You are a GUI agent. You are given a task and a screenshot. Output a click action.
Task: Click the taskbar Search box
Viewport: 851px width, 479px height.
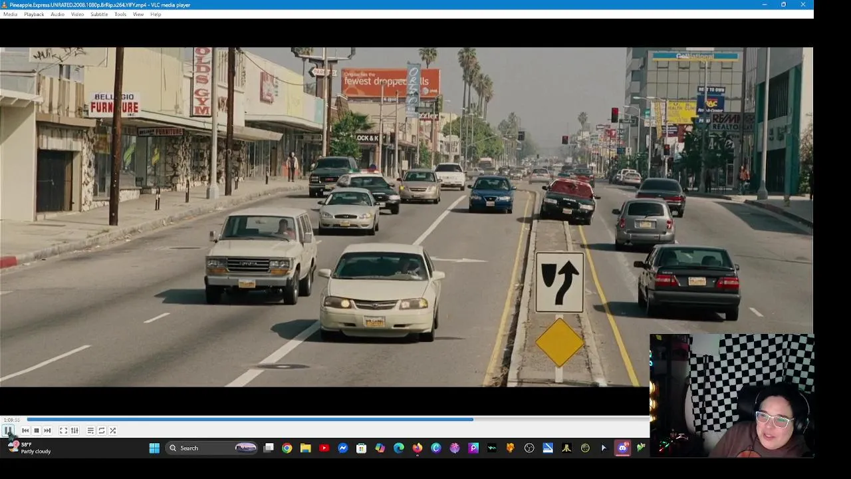(213, 448)
